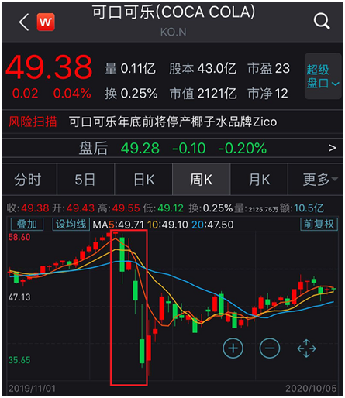
Task: Select the 月K chart tab
Action: tap(259, 180)
